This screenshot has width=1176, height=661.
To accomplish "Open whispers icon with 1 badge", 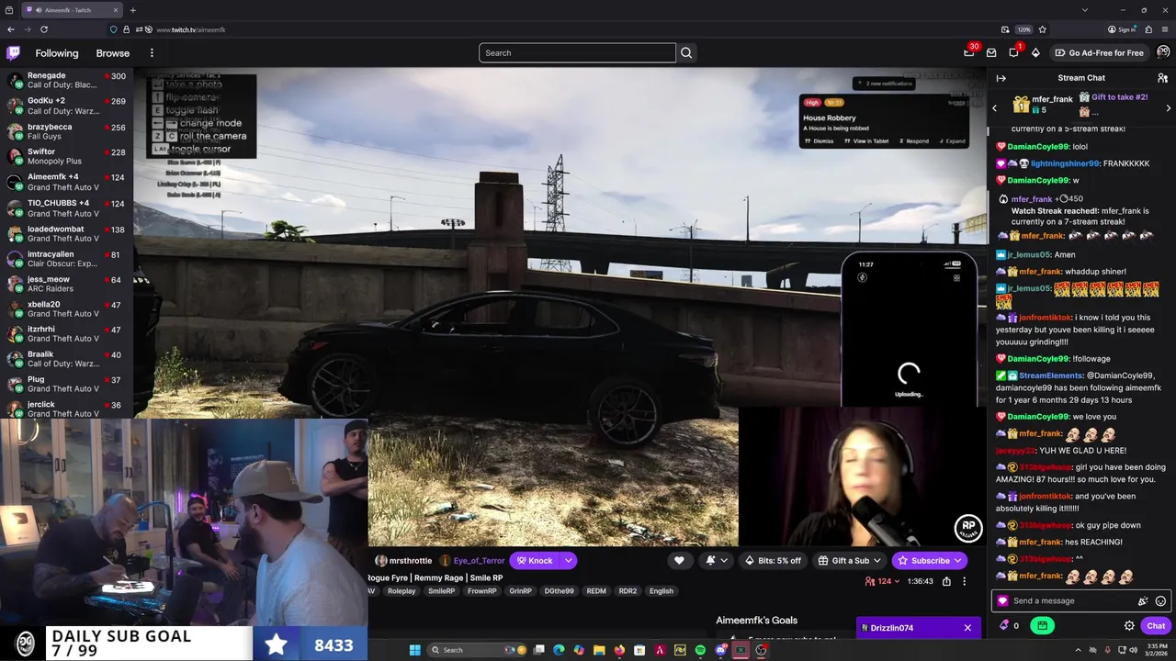I will pyautogui.click(x=1013, y=52).
